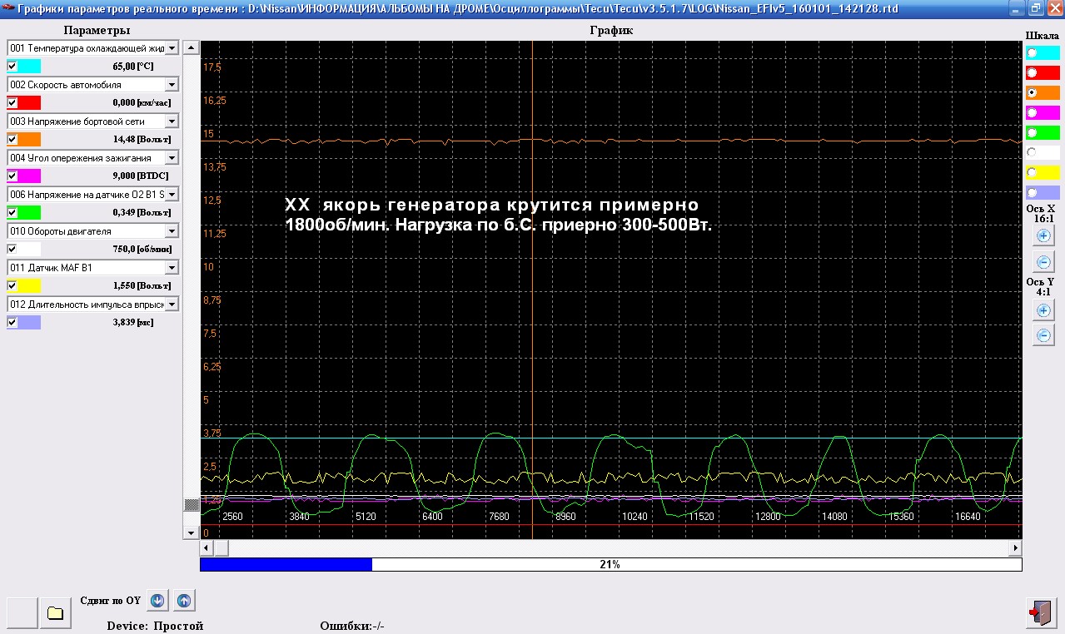Toggle the green O2 sensor voltage checkbox
The height and width of the screenshot is (634, 1065).
(x=12, y=212)
